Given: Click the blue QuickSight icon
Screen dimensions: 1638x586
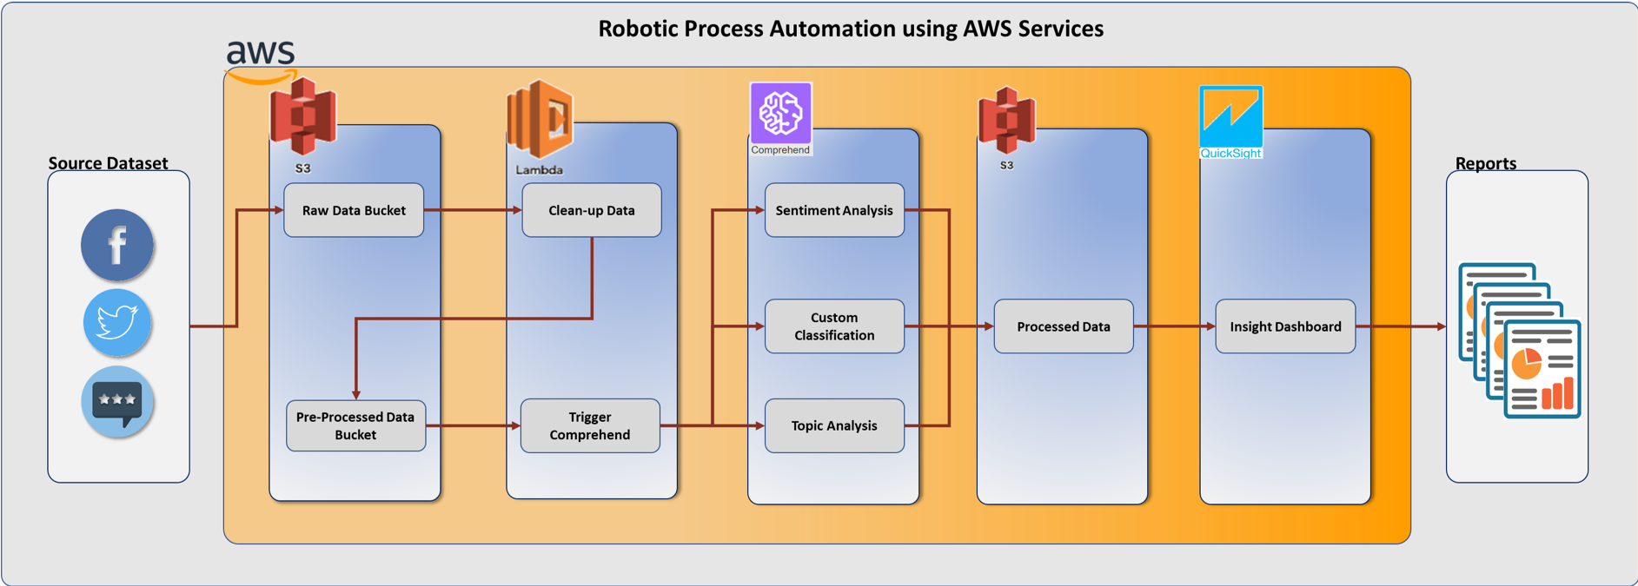Looking at the screenshot, I should 1230,116.
